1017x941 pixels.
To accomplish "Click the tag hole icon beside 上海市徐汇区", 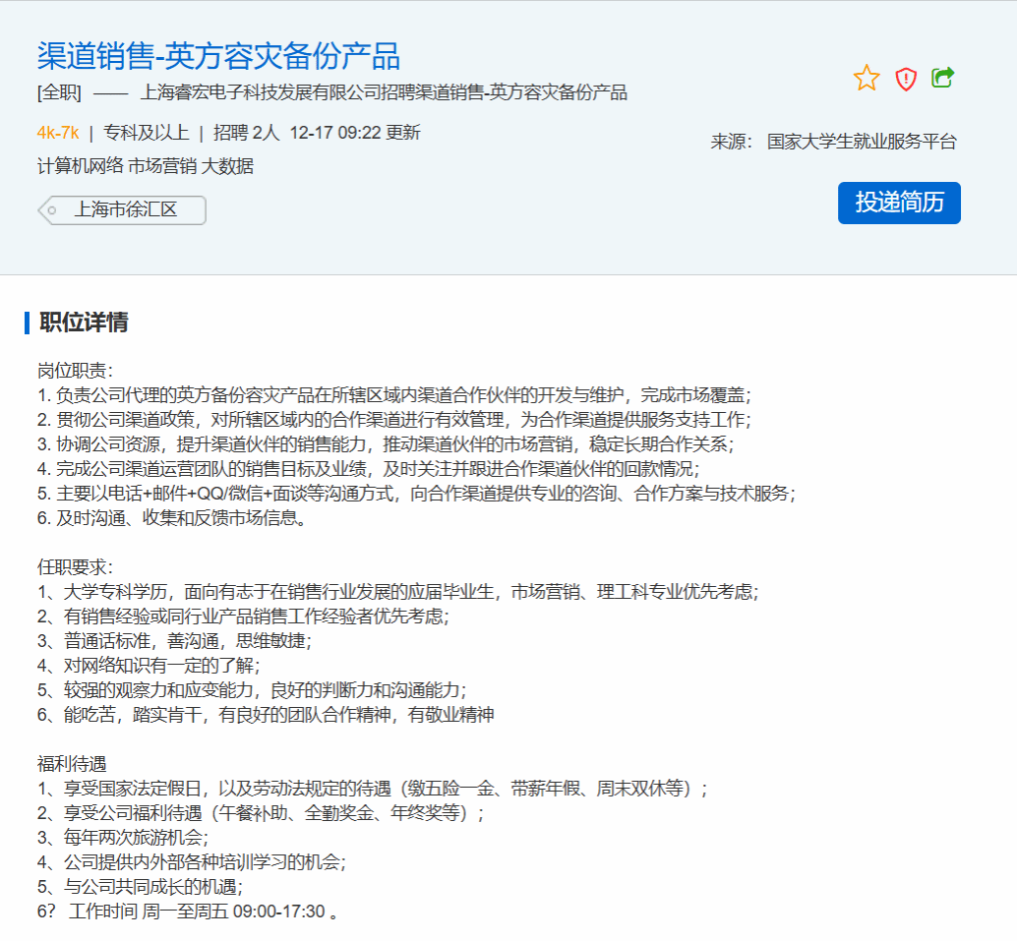I will (51, 210).
